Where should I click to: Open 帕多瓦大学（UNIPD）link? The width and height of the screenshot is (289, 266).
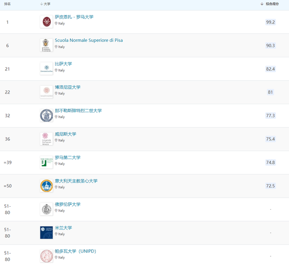[77, 251]
